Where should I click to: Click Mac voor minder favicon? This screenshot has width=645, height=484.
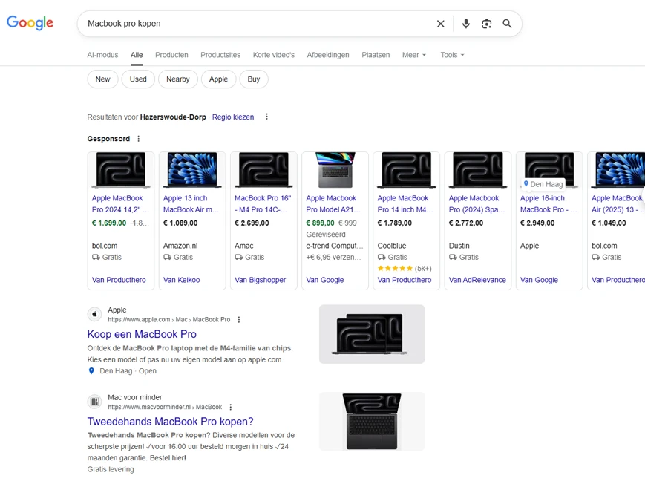[x=94, y=402]
